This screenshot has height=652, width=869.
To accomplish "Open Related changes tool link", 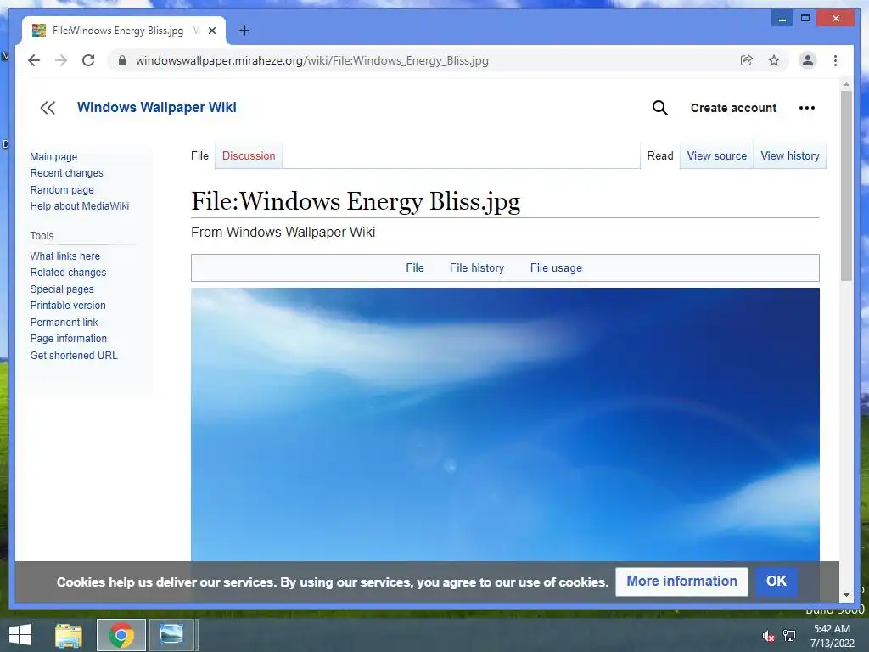I will click(68, 273).
